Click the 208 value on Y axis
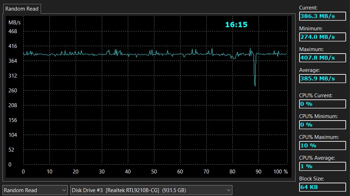 (13, 105)
